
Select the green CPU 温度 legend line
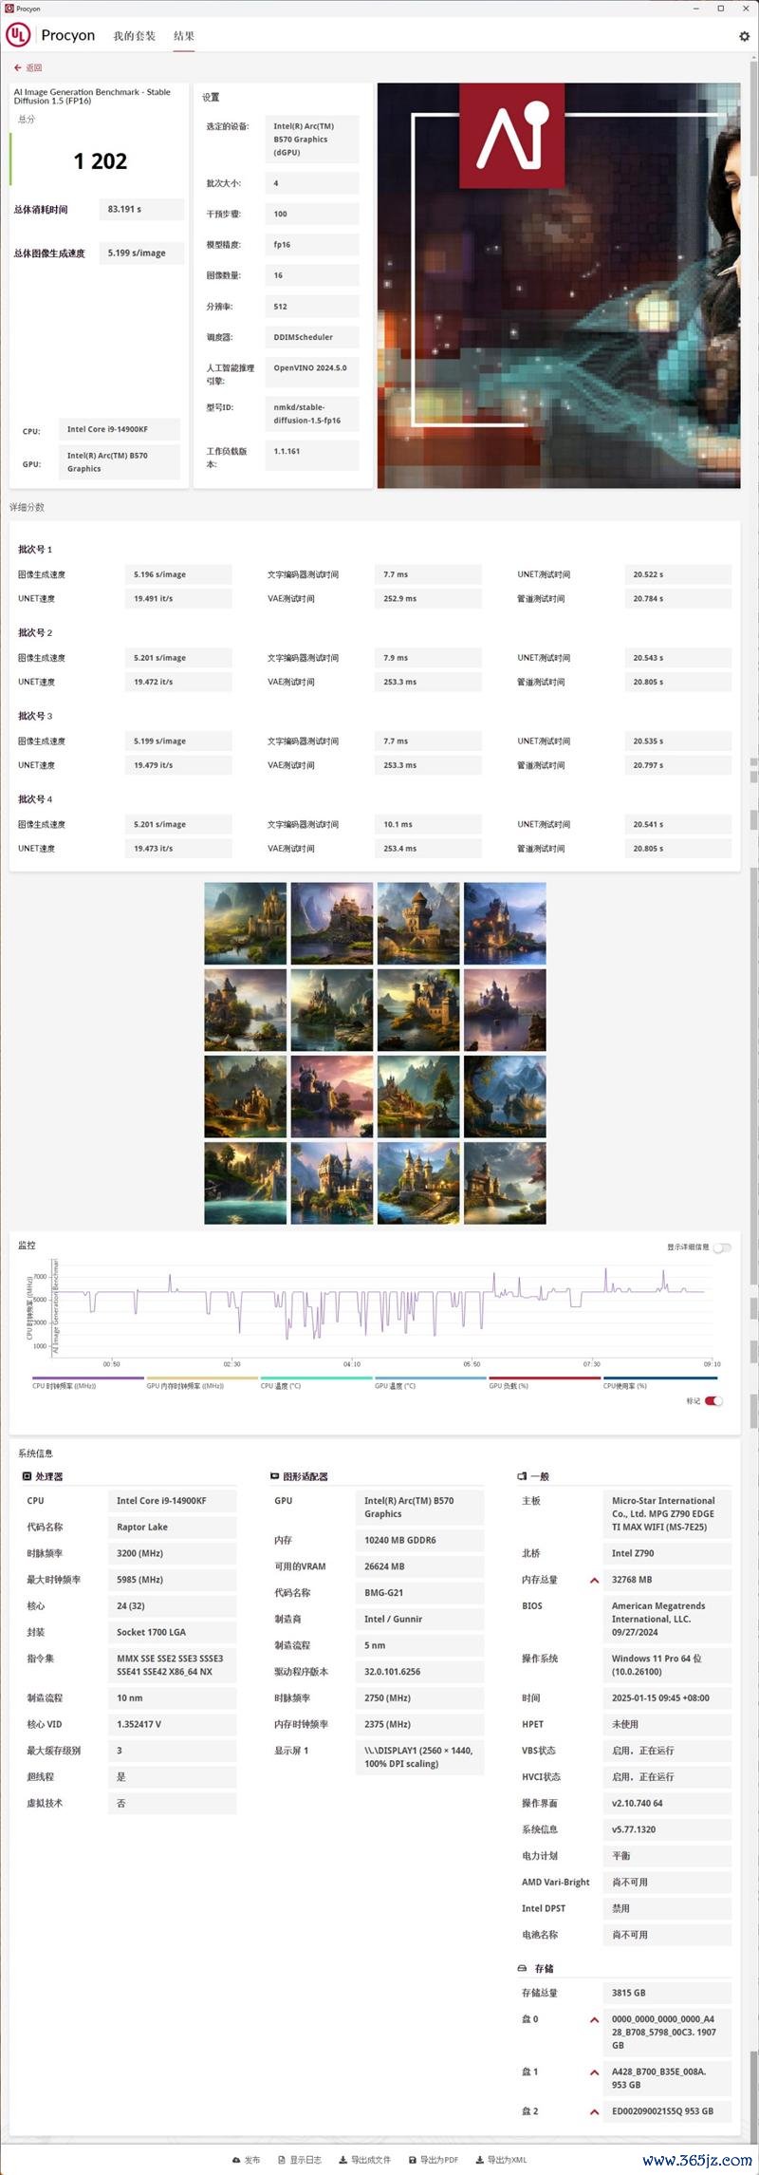pyautogui.click(x=316, y=1378)
